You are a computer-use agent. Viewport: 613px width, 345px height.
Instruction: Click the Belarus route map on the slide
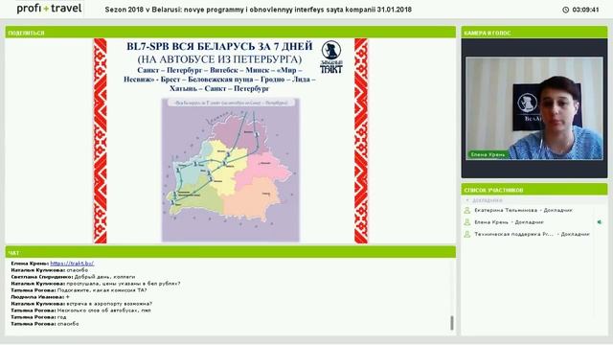231,170
